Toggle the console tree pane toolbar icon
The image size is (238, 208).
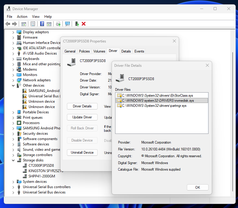24,24
